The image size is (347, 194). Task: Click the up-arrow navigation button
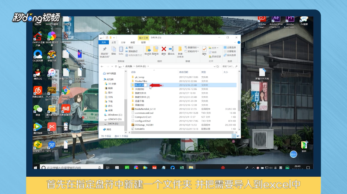[x=116, y=66]
